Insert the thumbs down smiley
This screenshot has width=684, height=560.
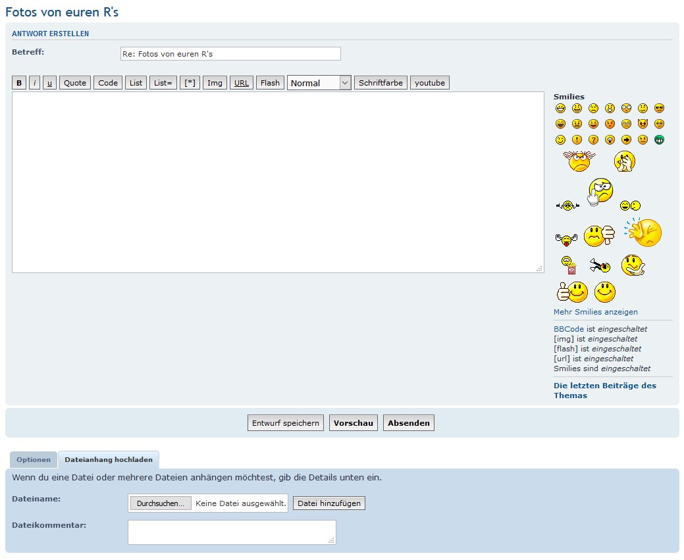[598, 236]
